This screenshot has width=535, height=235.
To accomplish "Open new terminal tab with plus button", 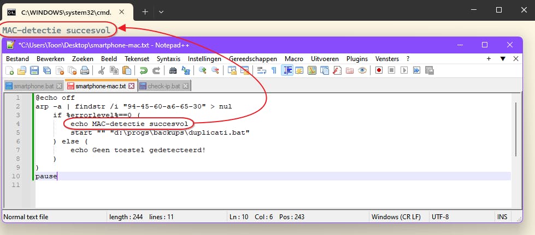I will 145,12.
